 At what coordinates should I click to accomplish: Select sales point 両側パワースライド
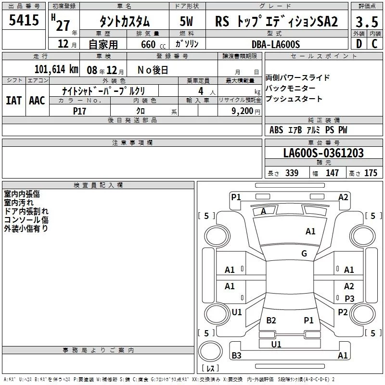(297, 77)
